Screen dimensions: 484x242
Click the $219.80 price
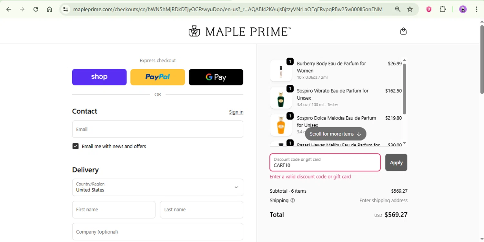coord(393,118)
